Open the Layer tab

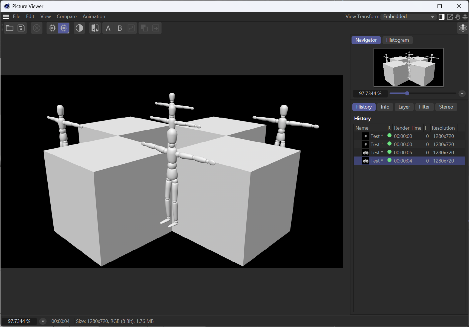point(404,107)
